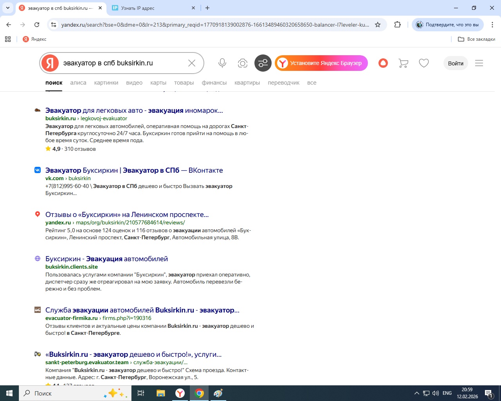The image size is (501, 401).
Task: Reload the page
Action: pyautogui.click(x=37, y=25)
